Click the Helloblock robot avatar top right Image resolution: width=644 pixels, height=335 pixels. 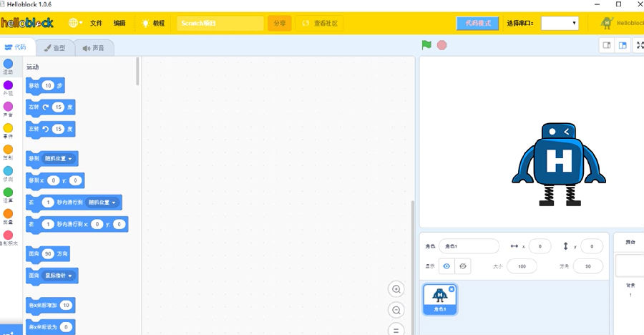coord(607,23)
